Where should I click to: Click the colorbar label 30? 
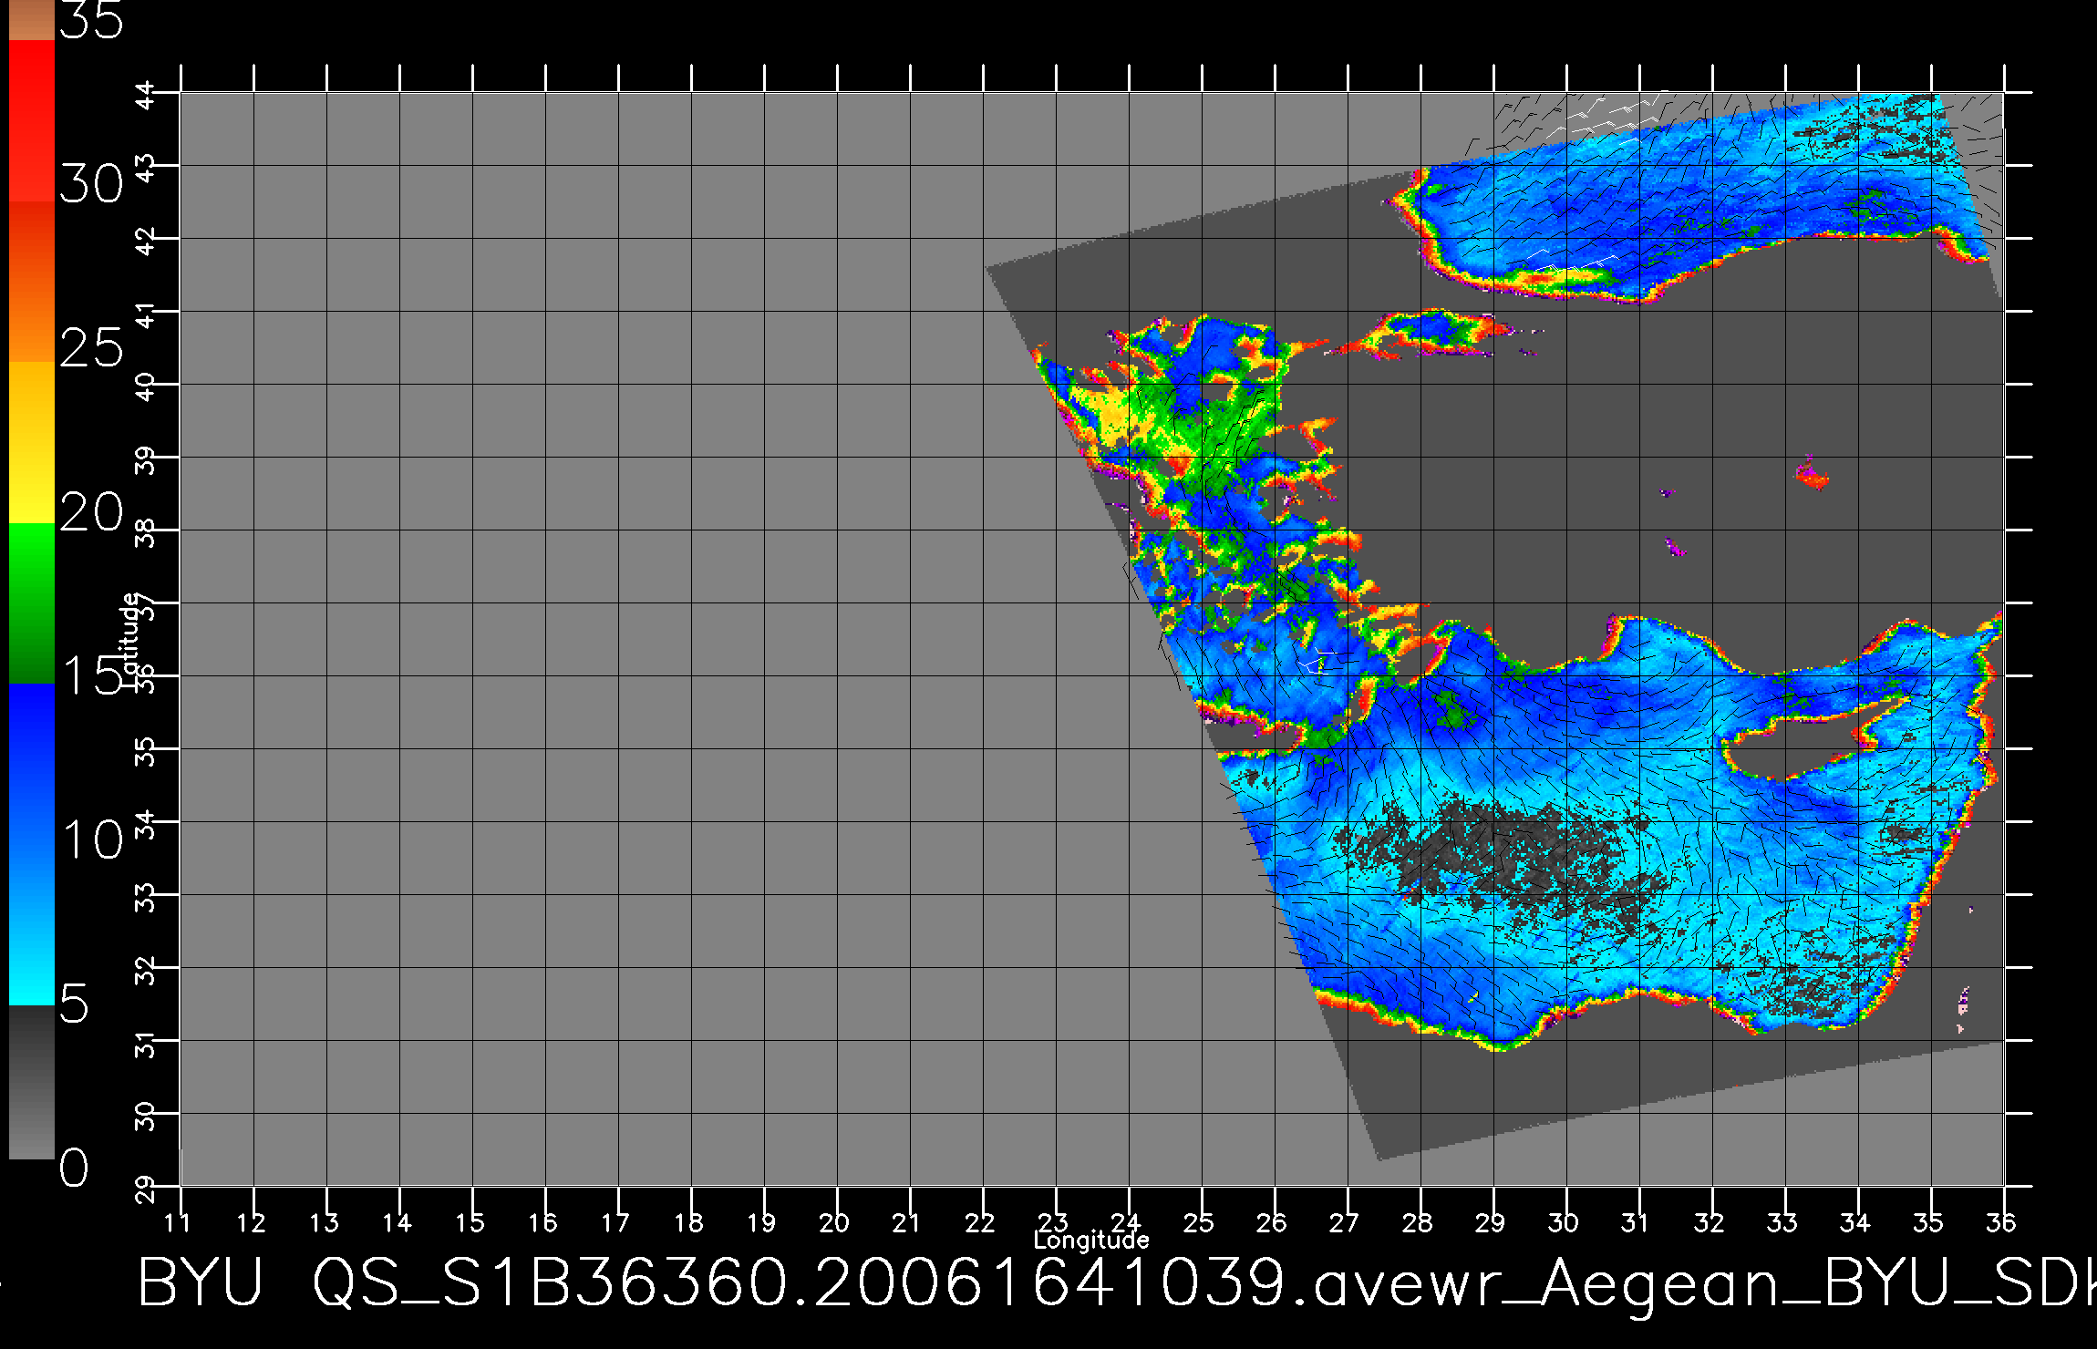click(91, 185)
